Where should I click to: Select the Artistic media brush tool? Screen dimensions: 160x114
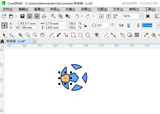pyautogui.click(x=59, y=35)
